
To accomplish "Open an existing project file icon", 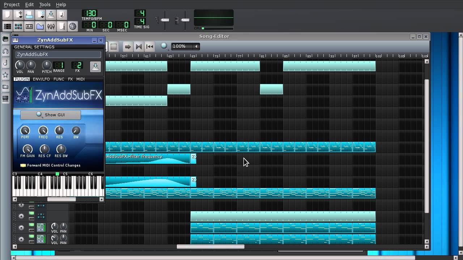I will [29, 15].
